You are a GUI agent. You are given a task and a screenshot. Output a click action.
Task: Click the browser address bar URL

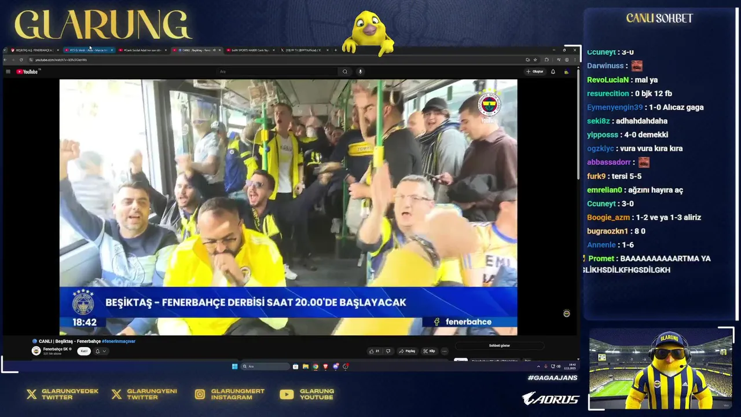point(61,60)
